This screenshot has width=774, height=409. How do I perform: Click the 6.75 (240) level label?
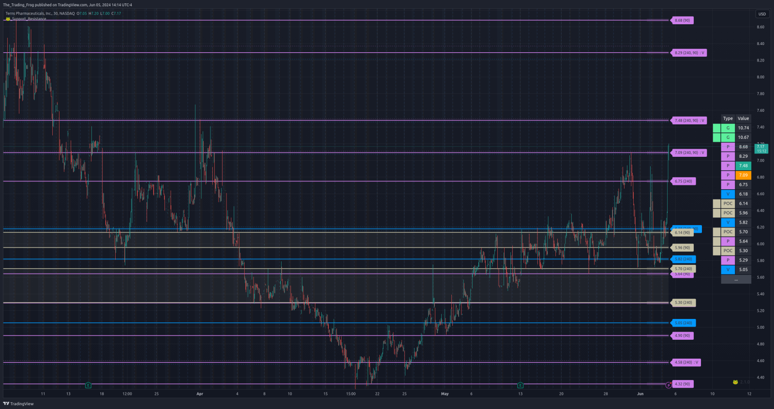[683, 182]
